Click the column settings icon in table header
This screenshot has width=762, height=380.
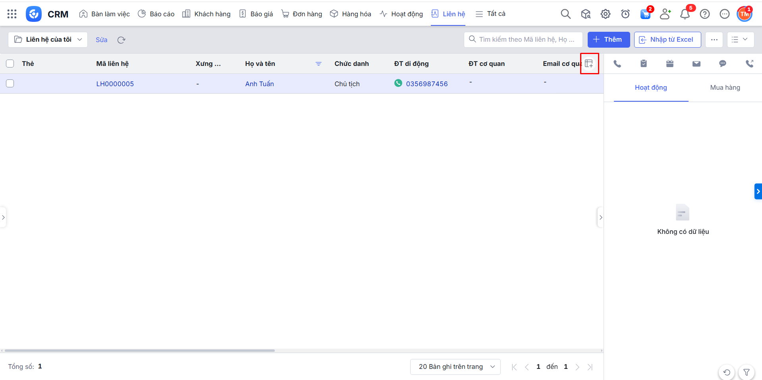pos(589,64)
